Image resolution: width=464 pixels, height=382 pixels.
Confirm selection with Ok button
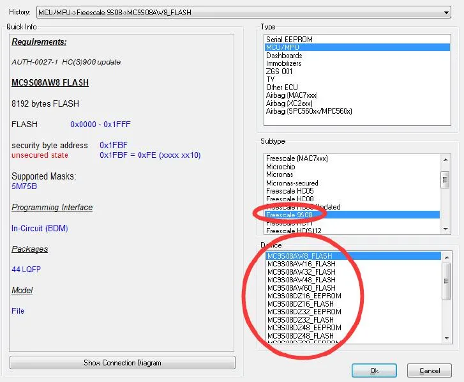pos(374,371)
